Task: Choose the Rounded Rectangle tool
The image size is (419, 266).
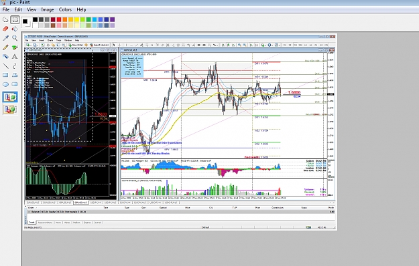Action: coord(15,84)
